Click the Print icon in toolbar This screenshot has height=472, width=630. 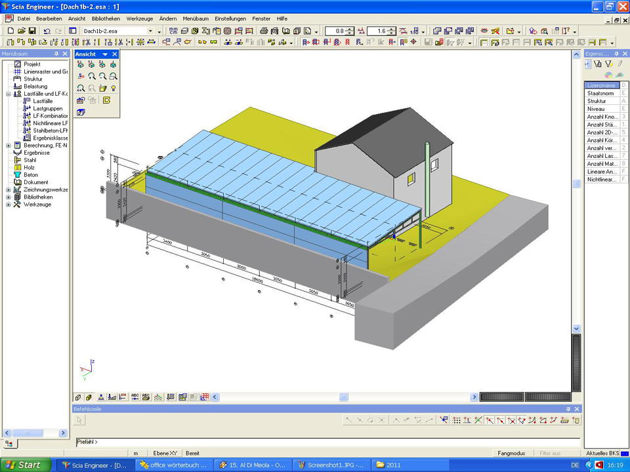click(x=264, y=31)
